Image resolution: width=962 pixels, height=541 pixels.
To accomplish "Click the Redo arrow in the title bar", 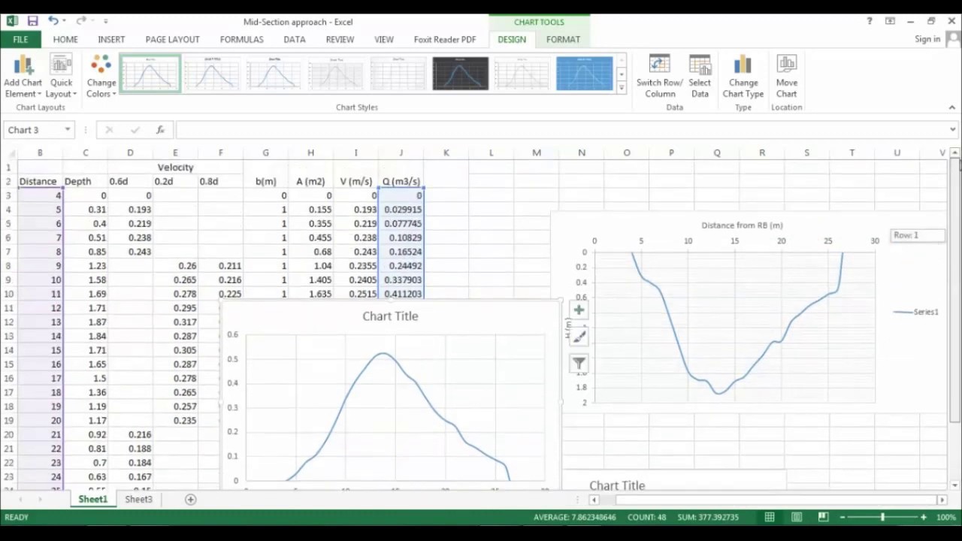I will [x=80, y=21].
